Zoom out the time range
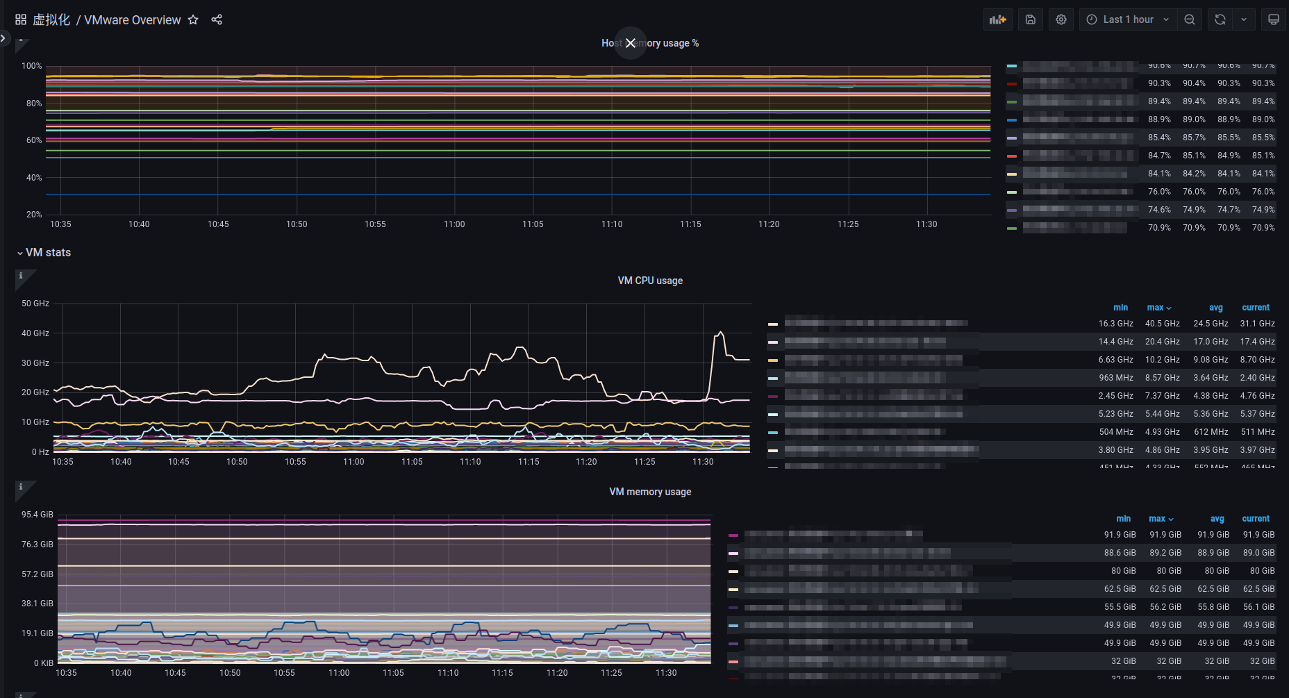1289x698 pixels. [x=1190, y=19]
